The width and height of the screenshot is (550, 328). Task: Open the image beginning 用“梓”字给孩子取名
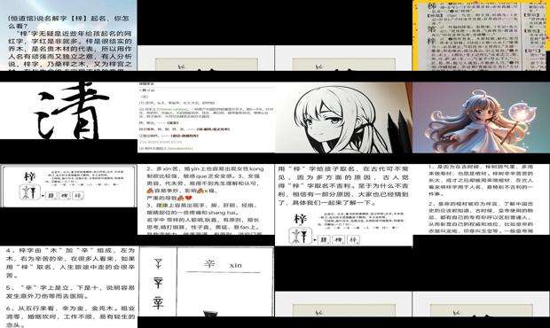pos(343,205)
